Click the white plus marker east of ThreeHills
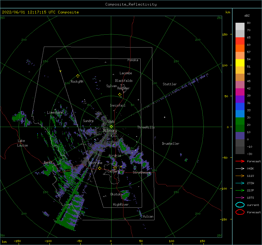Viewport: 262px width, 245px height. coord(164,117)
